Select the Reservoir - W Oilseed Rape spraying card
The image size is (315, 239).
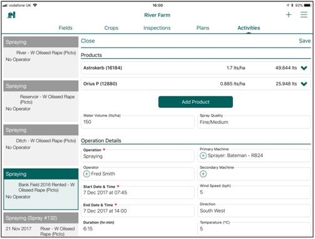(x=41, y=101)
